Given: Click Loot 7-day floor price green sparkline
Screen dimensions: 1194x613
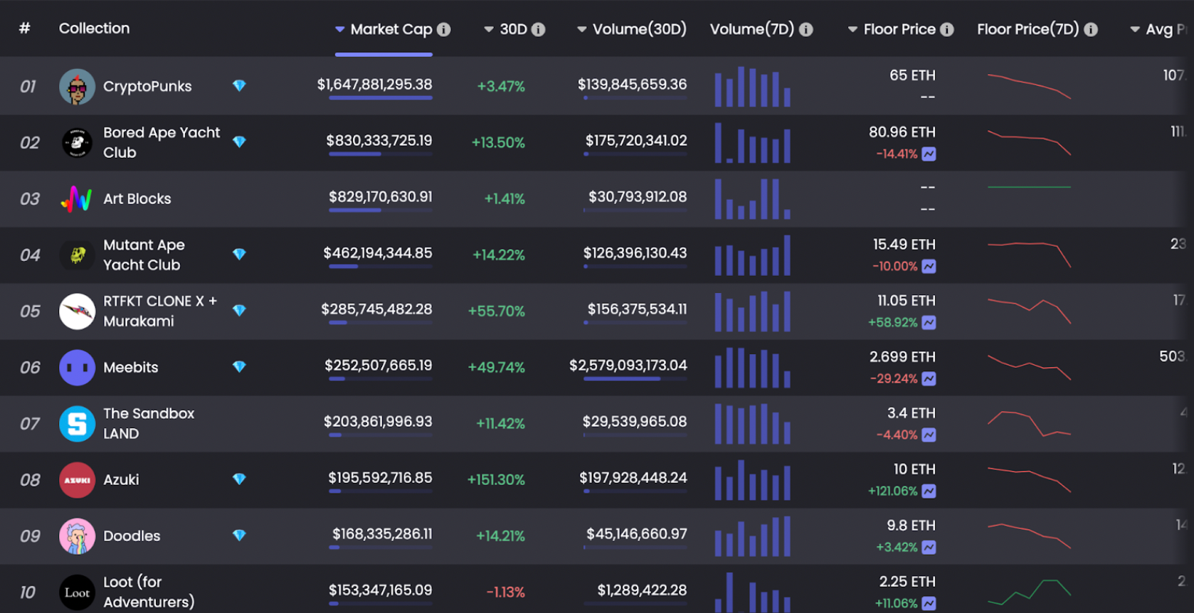Looking at the screenshot, I should (x=1029, y=592).
